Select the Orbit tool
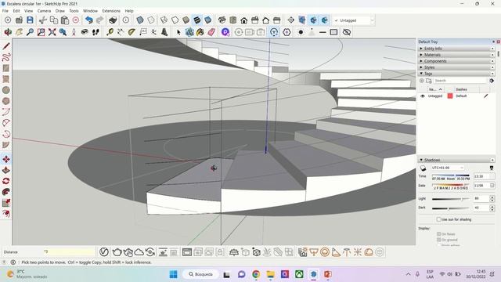 click(8, 32)
